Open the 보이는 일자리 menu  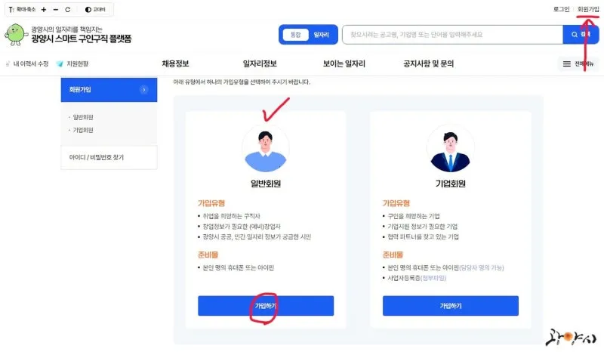coord(344,63)
